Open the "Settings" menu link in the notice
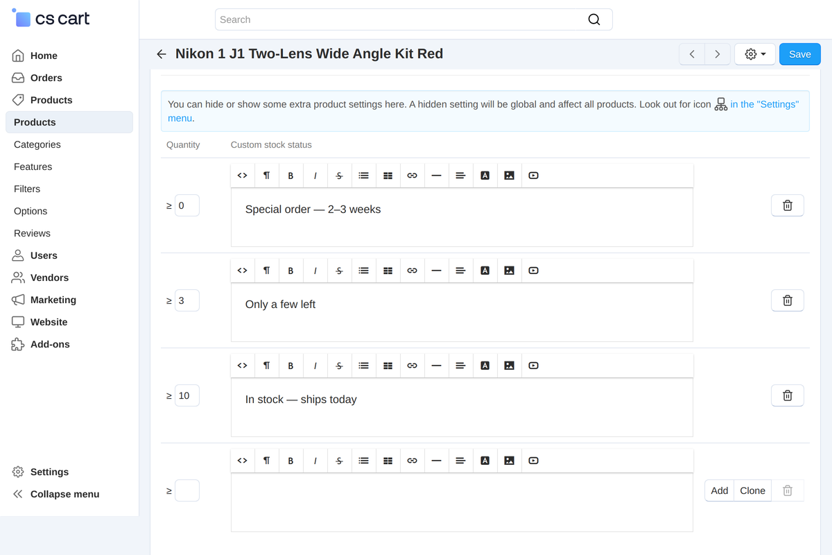The height and width of the screenshot is (555, 832). pyautogui.click(x=764, y=104)
